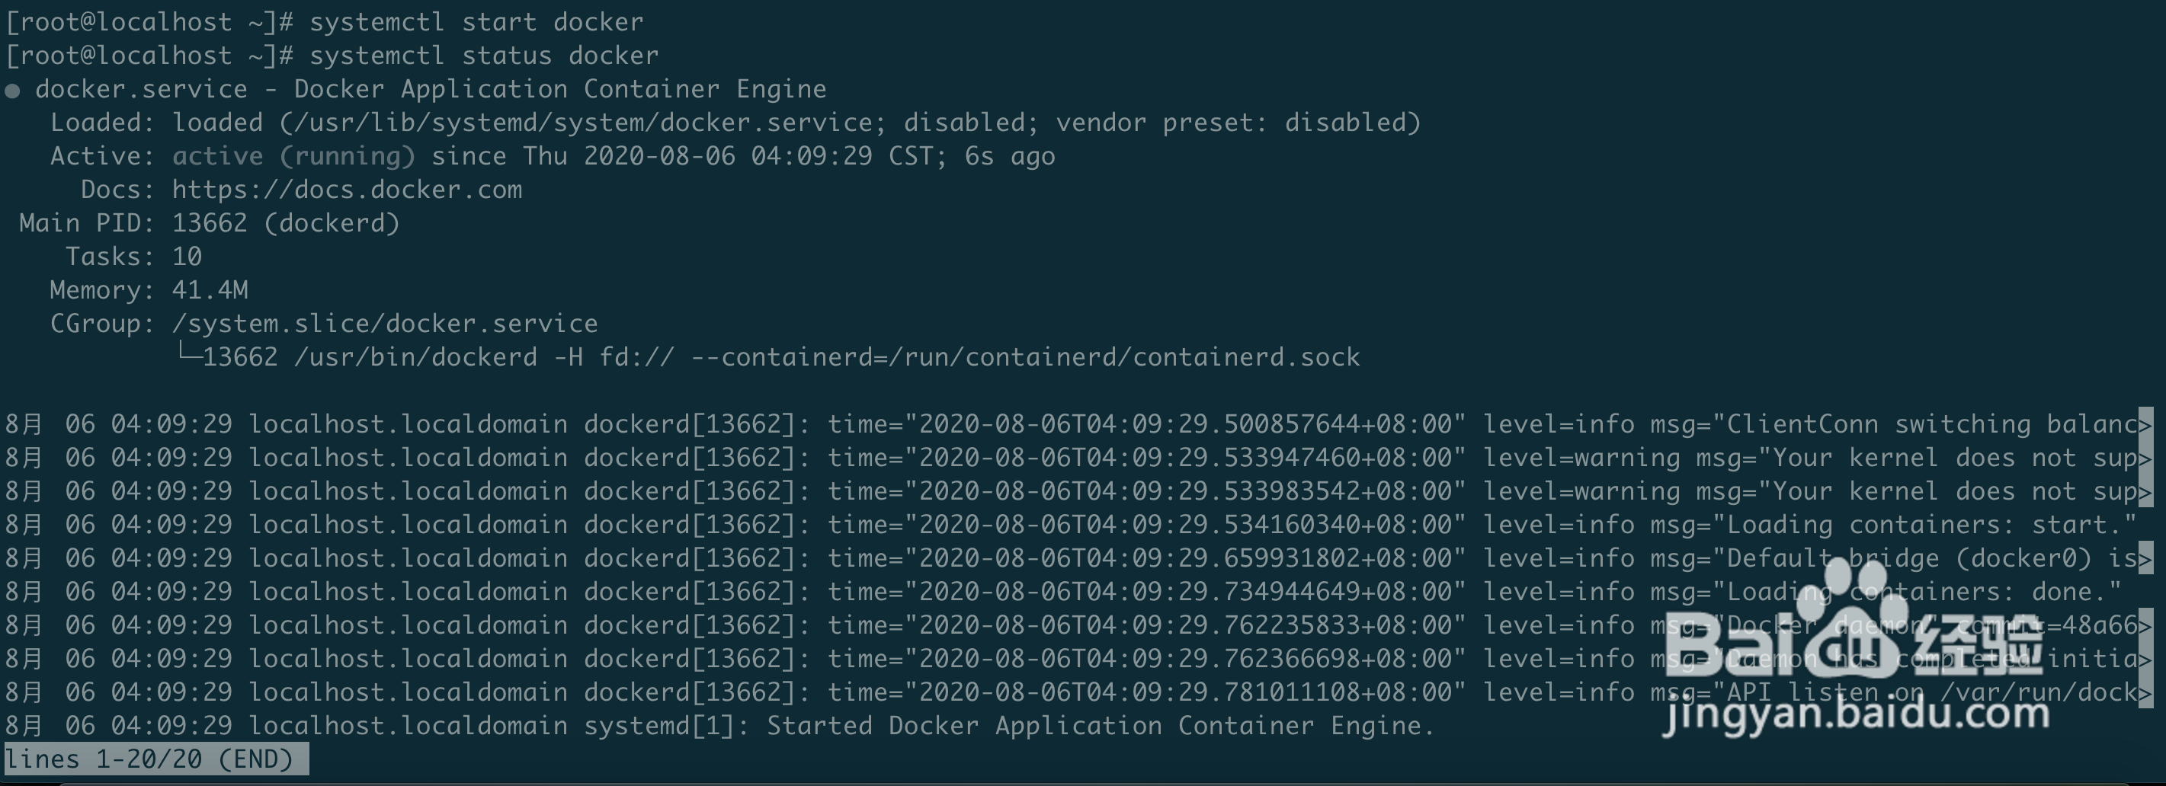
Task: Click the systemctl status docker command
Action: [x=484, y=56]
